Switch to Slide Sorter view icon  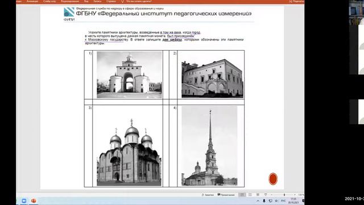[x=250, y=195]
